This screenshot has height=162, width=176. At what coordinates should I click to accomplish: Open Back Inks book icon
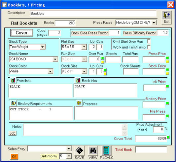click(x=78, y=81)
